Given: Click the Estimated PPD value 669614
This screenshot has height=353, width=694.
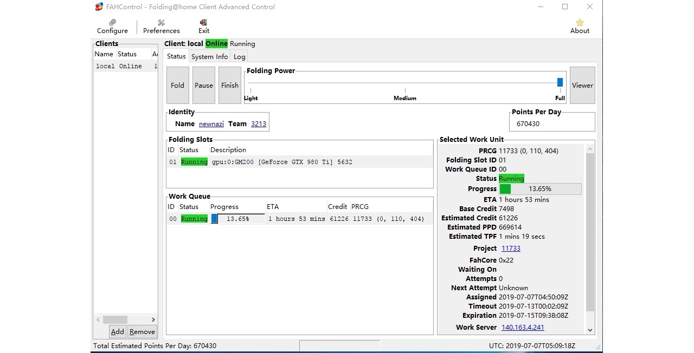Looking at the screenshot, I should [x=510, y=227].
